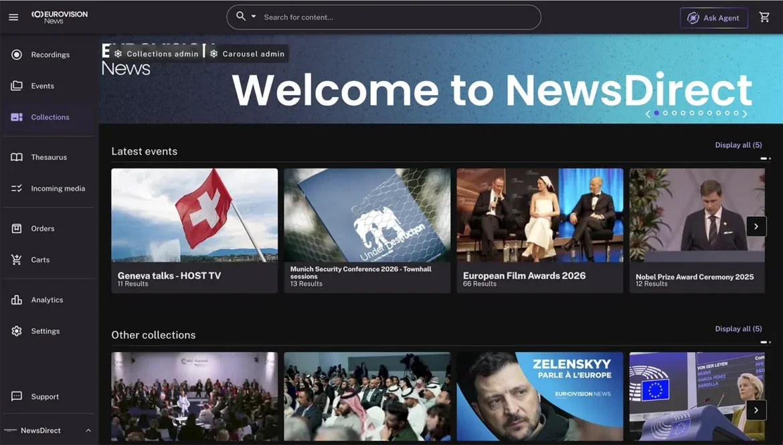Click the Settings gear icon
The height and width of the screenshot is (445, 783).
point(17,331)
